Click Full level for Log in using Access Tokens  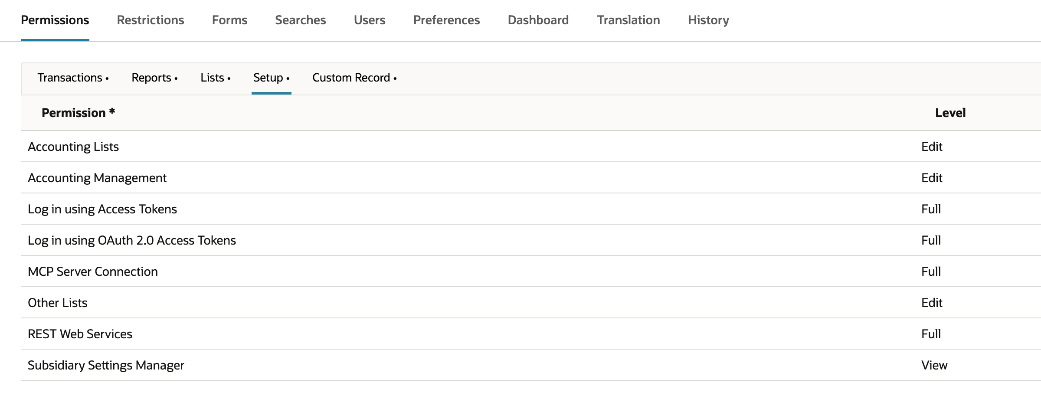click(x=931, y=209)
